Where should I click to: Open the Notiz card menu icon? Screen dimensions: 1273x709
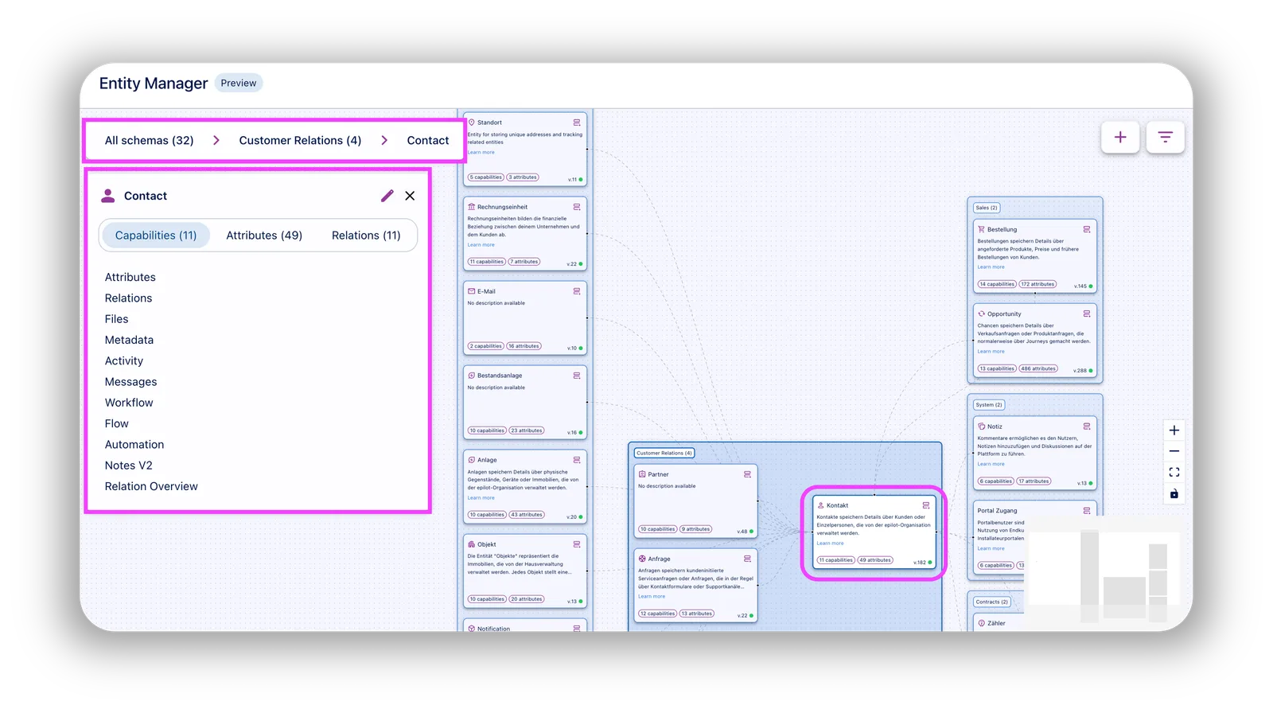(x=1087, y=427)
